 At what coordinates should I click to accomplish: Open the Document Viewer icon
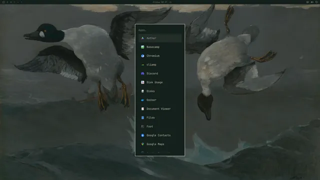[x=142, y=109]
